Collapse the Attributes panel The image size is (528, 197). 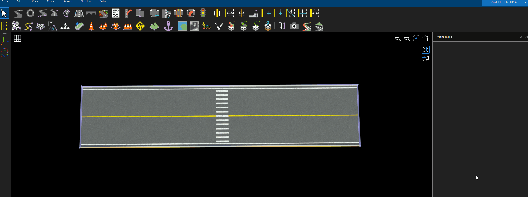click(520, 37)
